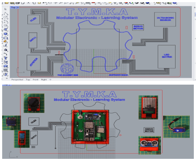Activate the Circle tool in left toolbar
The width and height of the screenshot is (196, 161).
pyautogui.click(x=6, y=17)
